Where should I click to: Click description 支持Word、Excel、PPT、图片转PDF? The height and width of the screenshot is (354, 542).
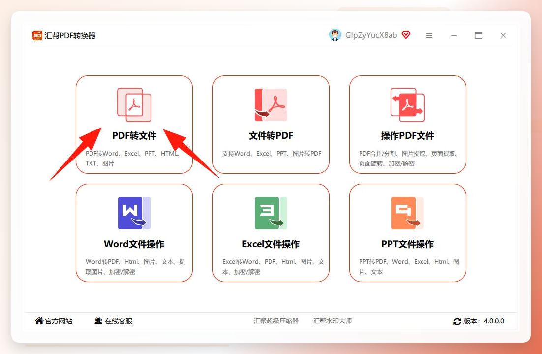pos(271,153)
